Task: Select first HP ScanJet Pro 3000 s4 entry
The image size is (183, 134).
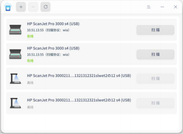Action: (91, 30)
